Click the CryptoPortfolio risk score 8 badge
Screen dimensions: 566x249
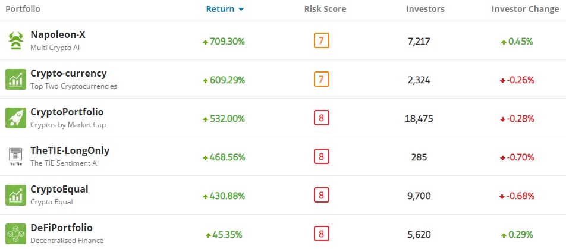click(x=322, y=118)
